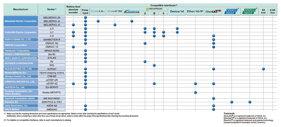This screenshot has width=281, height=127.
Task: Click the Hybrid stepping motors series cell
Action: tap(52, 73)
